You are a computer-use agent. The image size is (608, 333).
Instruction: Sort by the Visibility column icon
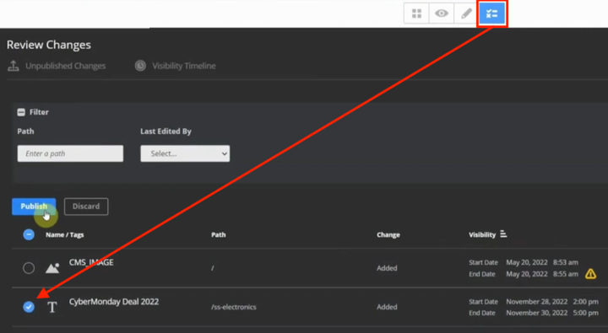coord(503,234)
